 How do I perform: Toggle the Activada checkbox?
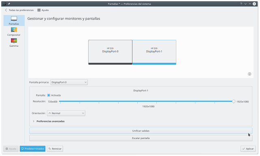click(x=49, y=95)
